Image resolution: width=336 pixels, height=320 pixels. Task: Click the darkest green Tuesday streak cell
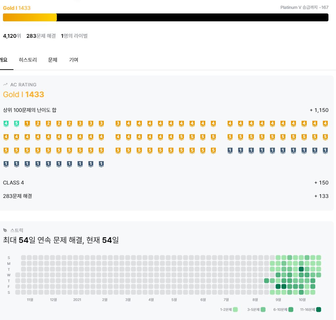pyautogui.click(x=301, y=269)
